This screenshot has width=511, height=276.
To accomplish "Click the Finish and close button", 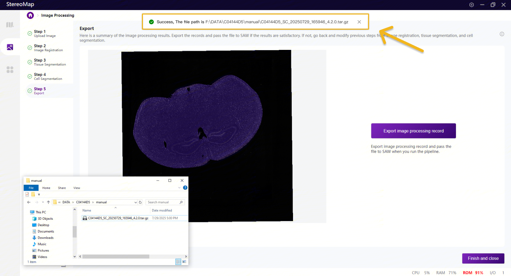I will (483, 258).
